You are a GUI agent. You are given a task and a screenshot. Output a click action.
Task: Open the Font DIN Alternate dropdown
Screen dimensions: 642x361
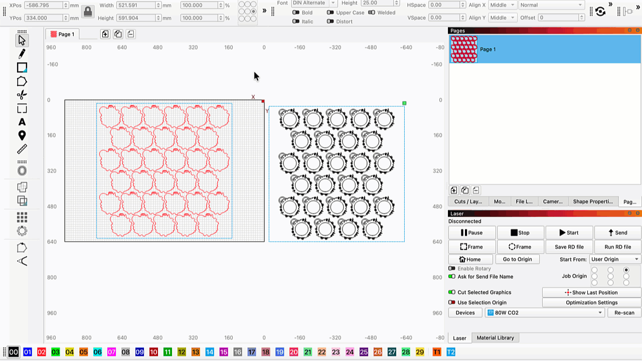tap(314, 3)
